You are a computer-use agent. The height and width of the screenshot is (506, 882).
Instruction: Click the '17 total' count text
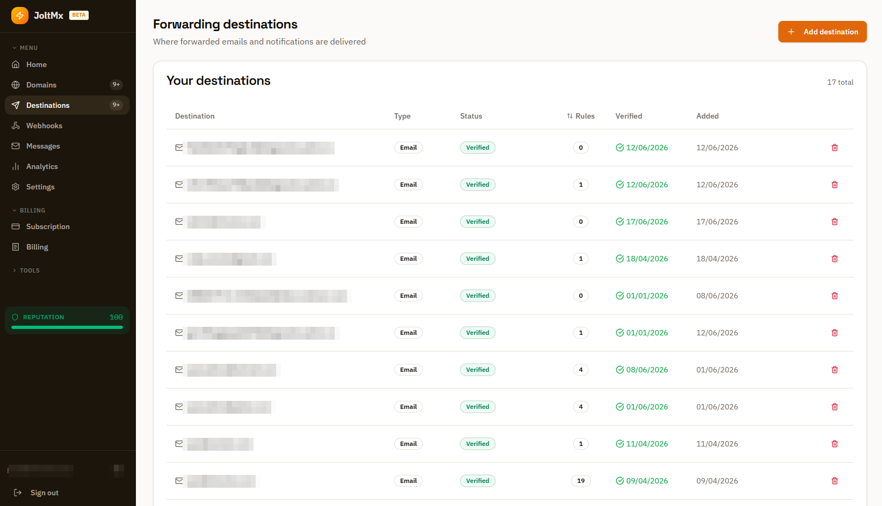tap(840, 82)
